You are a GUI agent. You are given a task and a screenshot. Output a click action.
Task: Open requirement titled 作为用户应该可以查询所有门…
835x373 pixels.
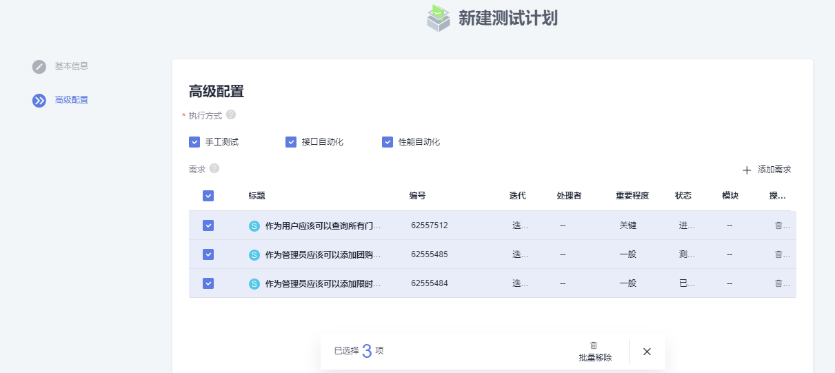tap(323, 225)
